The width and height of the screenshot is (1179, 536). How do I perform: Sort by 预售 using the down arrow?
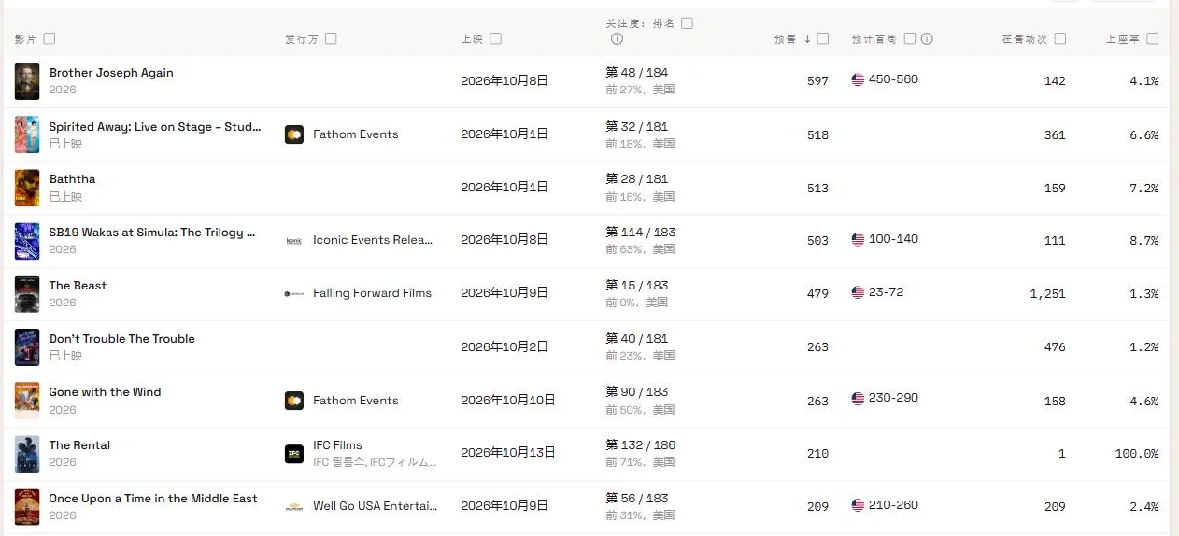[807, 39]
